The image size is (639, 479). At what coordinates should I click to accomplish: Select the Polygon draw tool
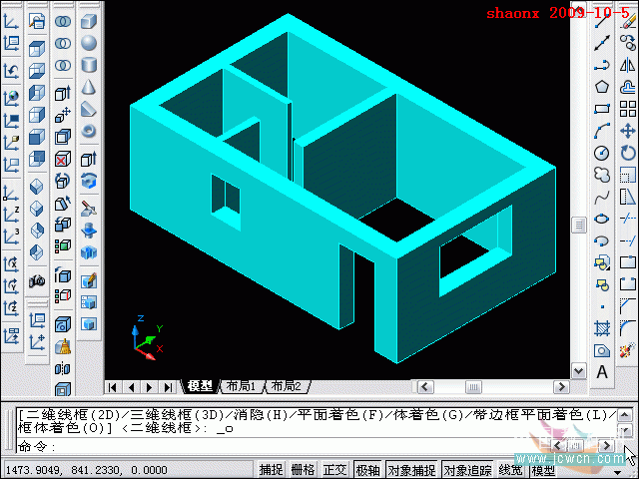pyautogui.click(x=602, y=87)
